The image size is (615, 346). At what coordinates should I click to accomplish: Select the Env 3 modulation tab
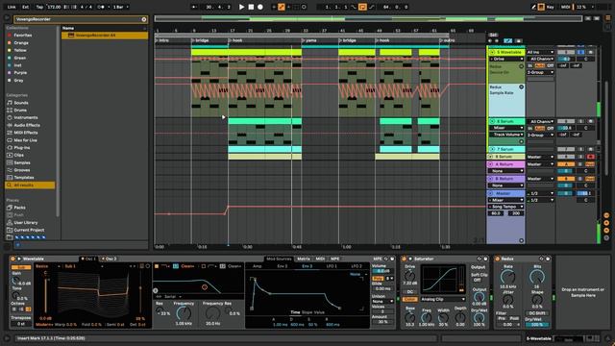pyautogui.click(x=307, y=266)
